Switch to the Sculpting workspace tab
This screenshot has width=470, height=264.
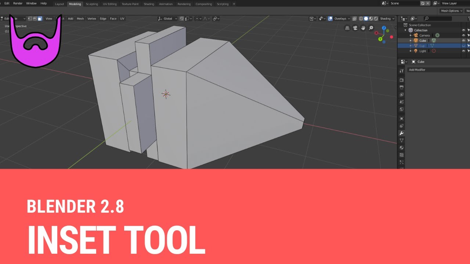[92, 4]
